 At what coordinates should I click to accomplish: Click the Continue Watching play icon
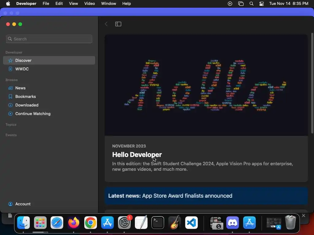[x=10, y=114]
